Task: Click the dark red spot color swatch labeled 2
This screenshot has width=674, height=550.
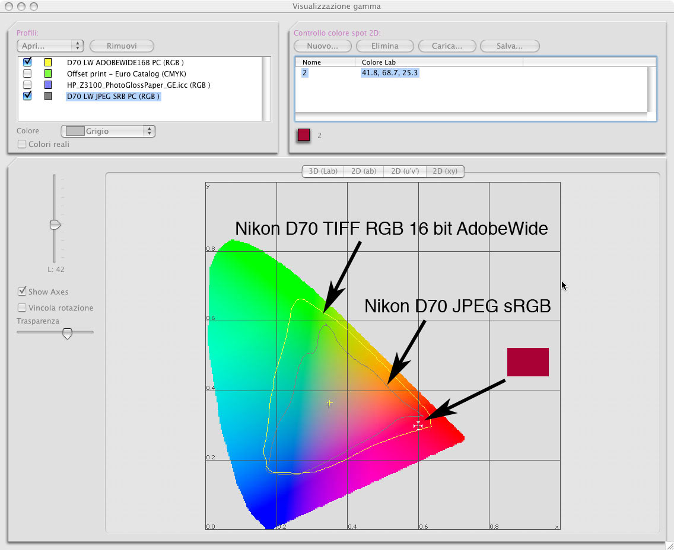Action: 303,135
